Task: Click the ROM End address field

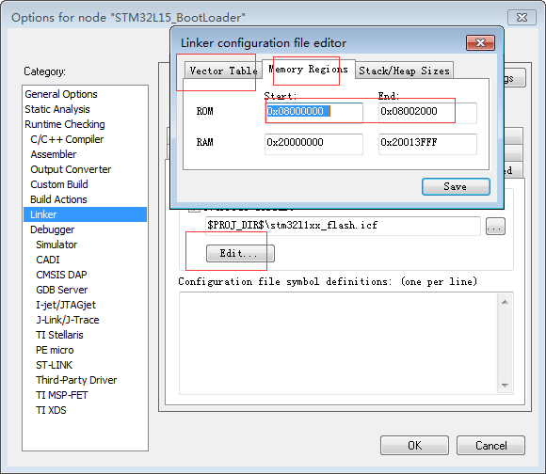Action: click(x=427, y=112)
